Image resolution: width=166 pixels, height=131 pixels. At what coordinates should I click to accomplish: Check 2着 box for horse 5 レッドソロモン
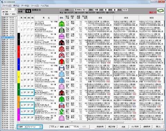[x=28, y=49]
